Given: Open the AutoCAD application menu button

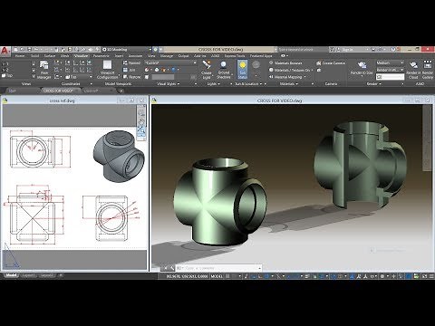Looking at the screenshot, I should tap(5, 51).
